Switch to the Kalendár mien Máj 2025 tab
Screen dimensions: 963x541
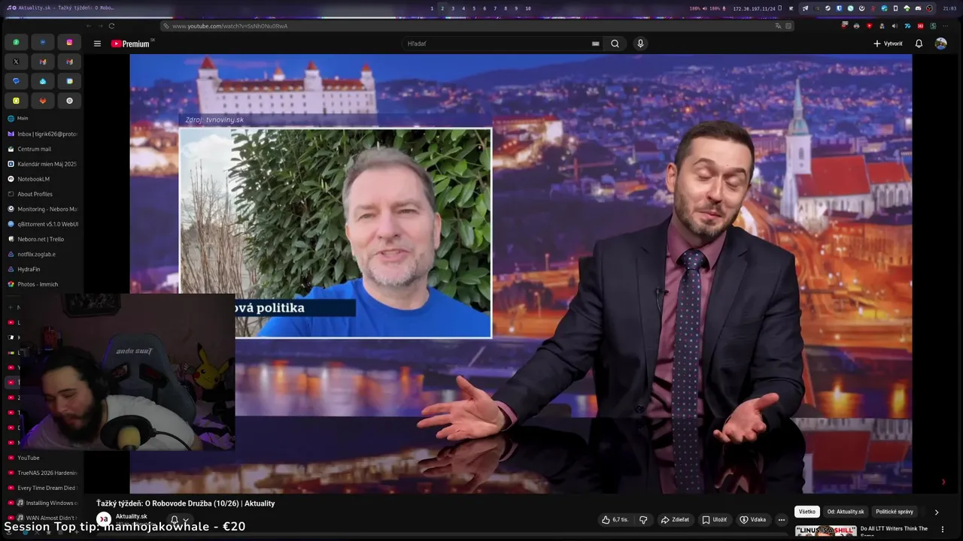(41, 164)
